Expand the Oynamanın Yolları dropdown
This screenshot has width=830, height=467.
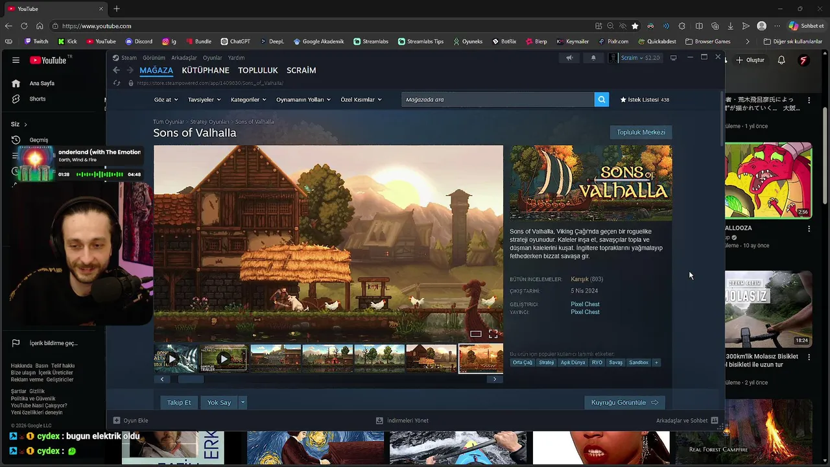(x=303, y=99)
